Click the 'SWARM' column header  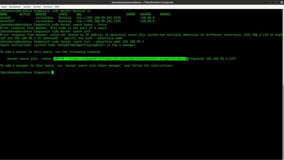pos(130,14)
